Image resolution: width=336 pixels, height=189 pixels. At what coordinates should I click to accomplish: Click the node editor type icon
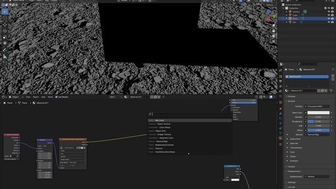pos(4,97)
